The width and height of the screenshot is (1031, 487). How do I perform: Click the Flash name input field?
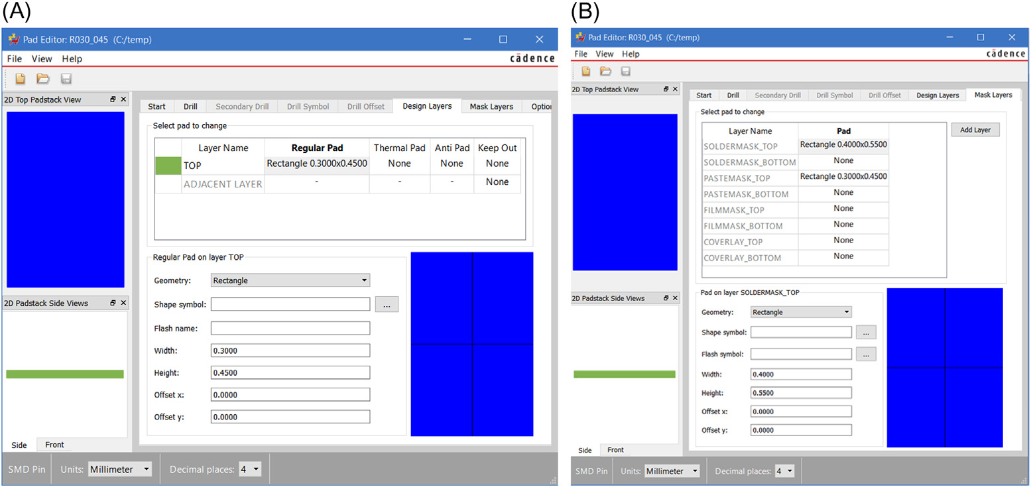pos(290,328)
